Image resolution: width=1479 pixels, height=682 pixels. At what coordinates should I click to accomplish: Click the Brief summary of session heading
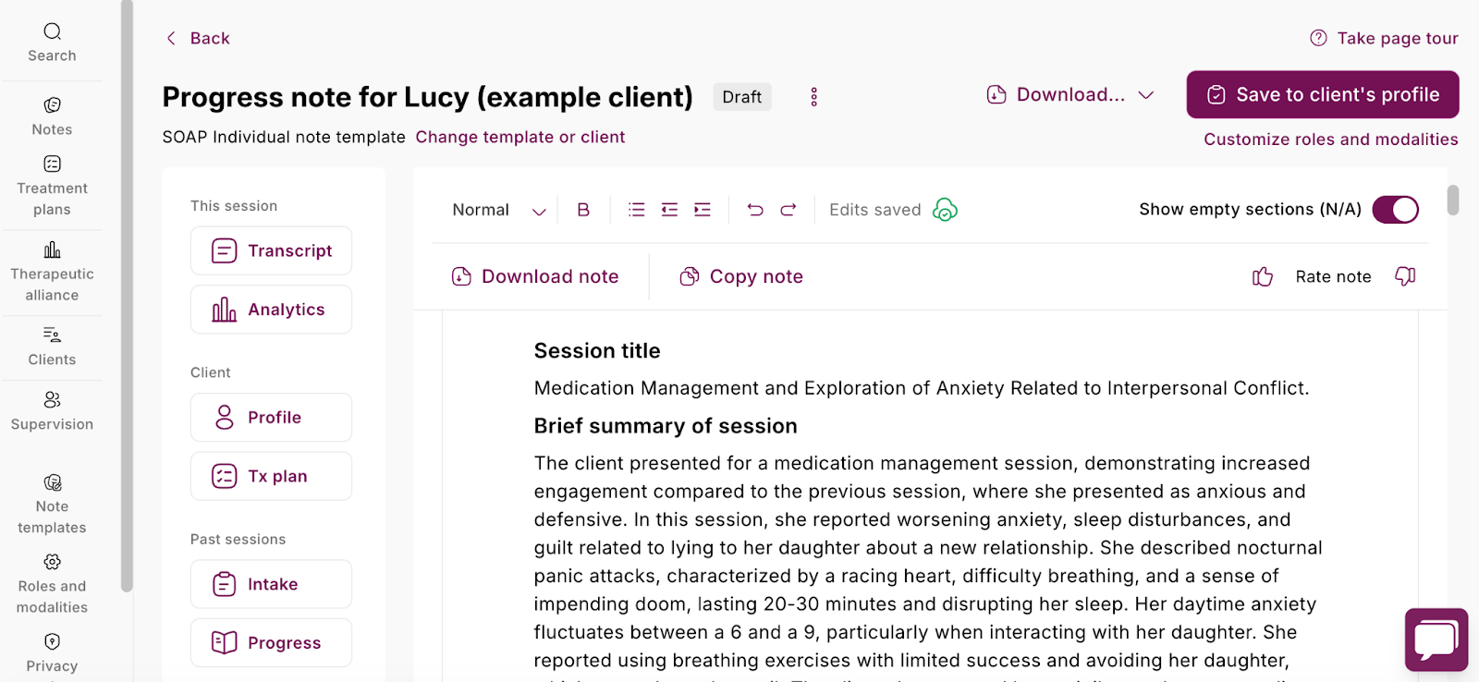pyautogui.click(x=666, y=426)
